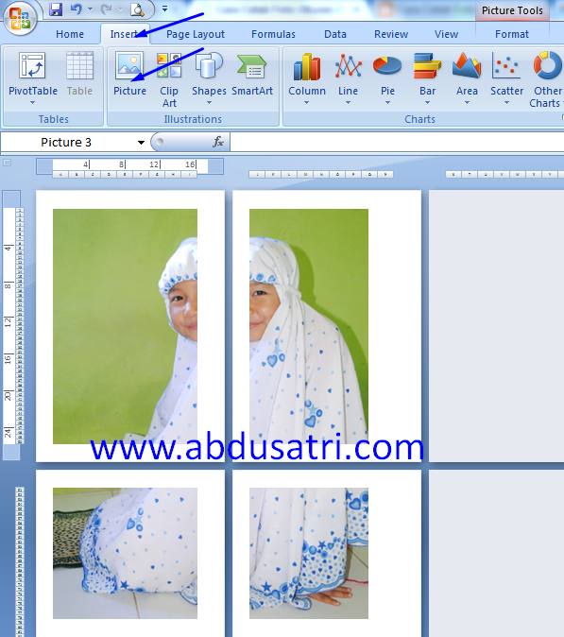Image resolution: width=564 pixels, height=637 pixels.
Task: Expand the Column chart dropdown arrow
Action: point(307,103)
